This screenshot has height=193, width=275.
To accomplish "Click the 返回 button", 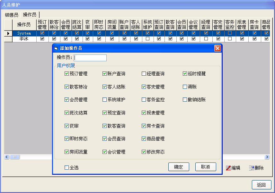I will 261,185.
